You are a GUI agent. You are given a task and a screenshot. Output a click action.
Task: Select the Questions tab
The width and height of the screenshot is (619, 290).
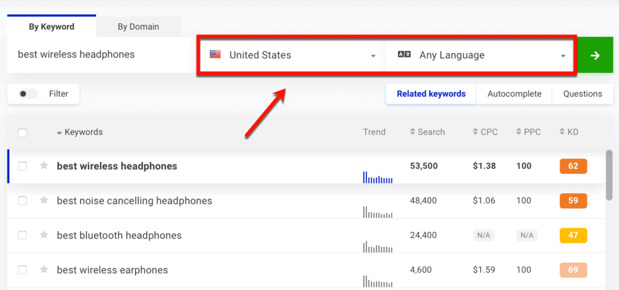(x=582, y=94)
